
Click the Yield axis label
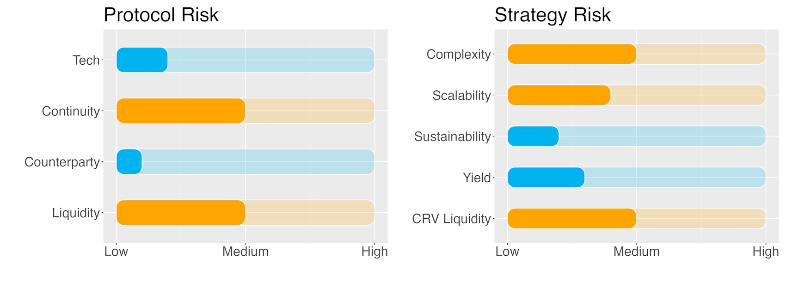477,178
